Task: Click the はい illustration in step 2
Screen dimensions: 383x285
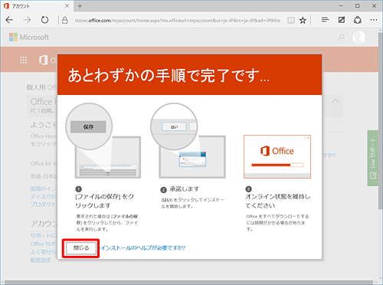Action: (x=174, y=126)
